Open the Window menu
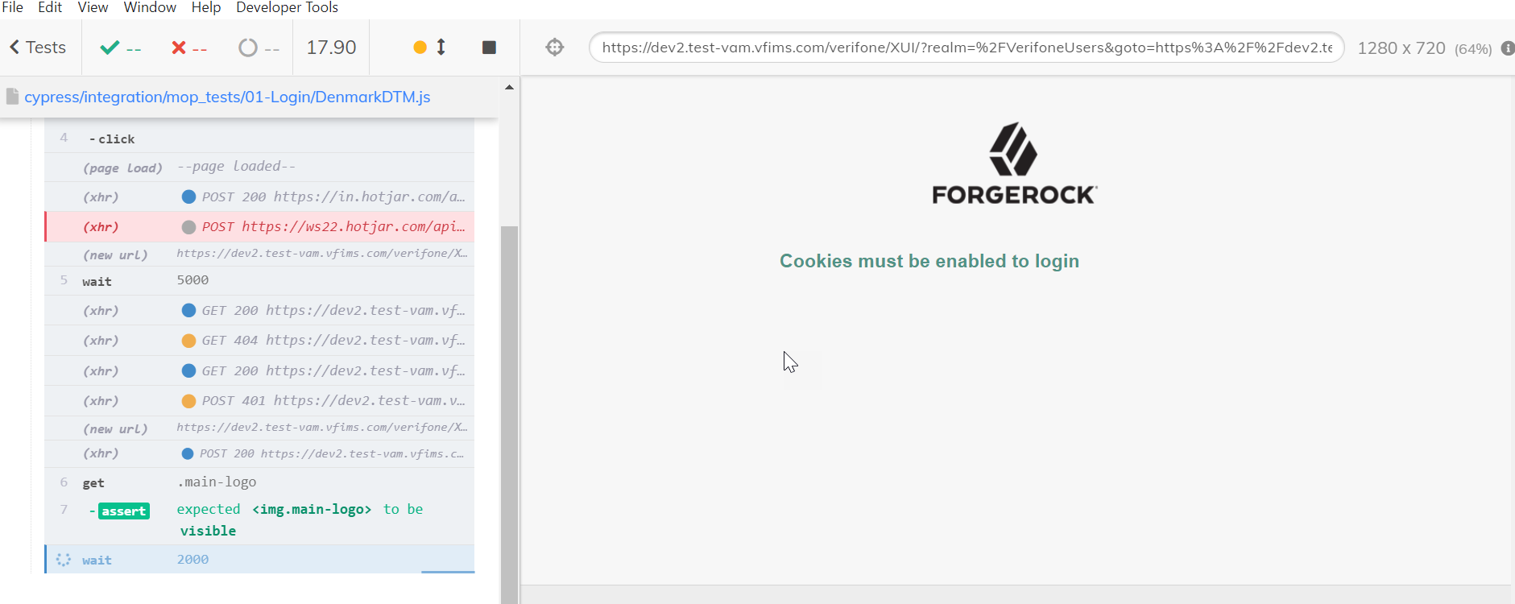This screenshot has height=604, width=1515. tap(150, 7)
